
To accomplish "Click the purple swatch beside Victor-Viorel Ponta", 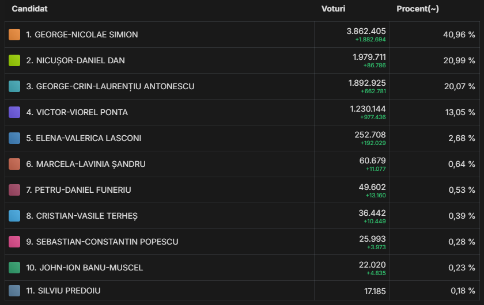I will tap(14, 112).
